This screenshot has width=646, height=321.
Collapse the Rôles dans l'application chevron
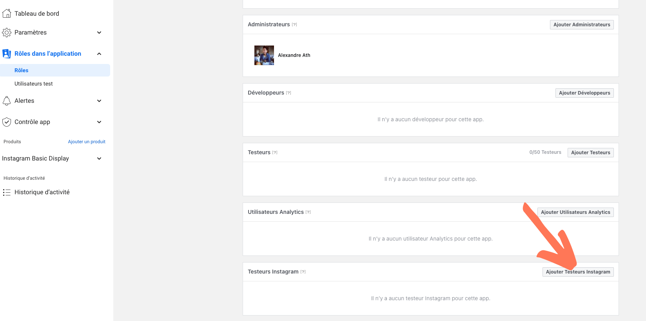coord(99,54)
